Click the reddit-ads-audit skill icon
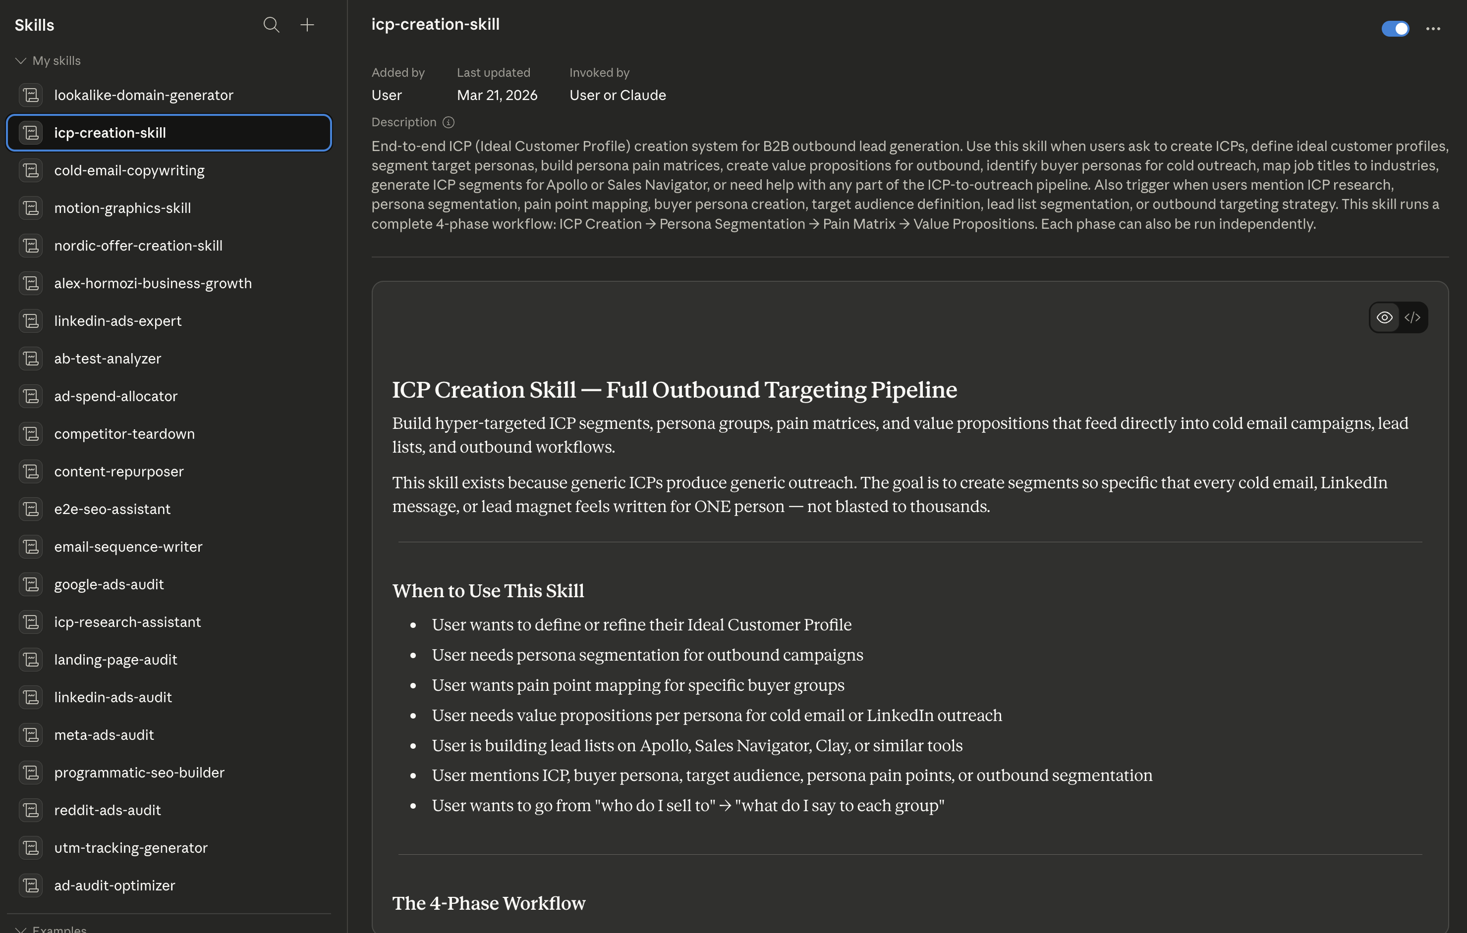The height and width of the screenshot is (933, 1467). (30, 811)
